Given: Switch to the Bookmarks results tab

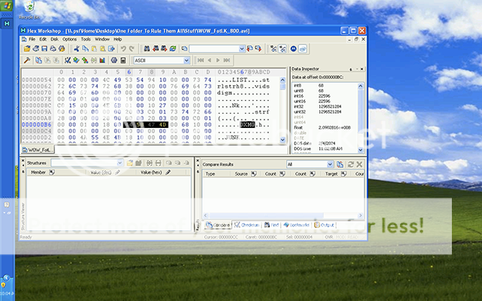Looking at the screenshot, I should click(x=297, y=225).
